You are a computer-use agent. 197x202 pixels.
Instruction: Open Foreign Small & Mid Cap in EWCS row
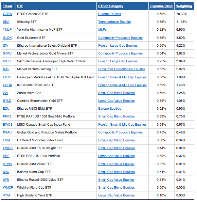(122, 125)
